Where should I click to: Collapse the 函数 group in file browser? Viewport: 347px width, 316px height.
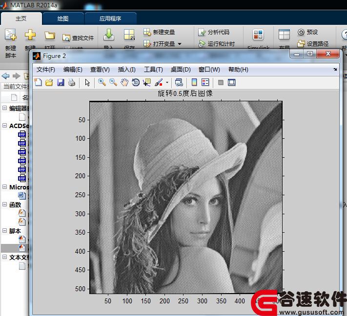point(4,204)
